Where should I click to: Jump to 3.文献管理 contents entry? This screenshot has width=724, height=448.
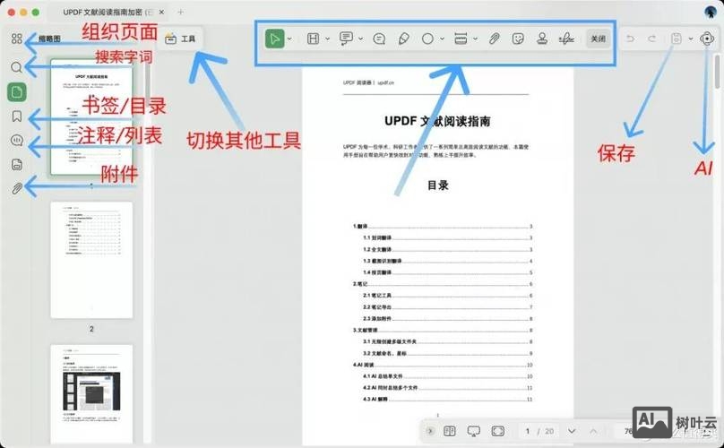pos(443,331)
